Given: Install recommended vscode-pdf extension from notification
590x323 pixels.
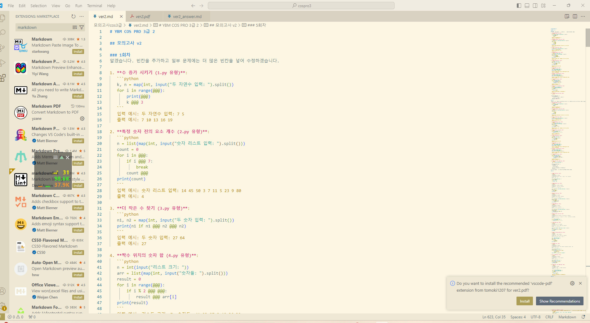Looking at the screenshot, I should 525,301.
